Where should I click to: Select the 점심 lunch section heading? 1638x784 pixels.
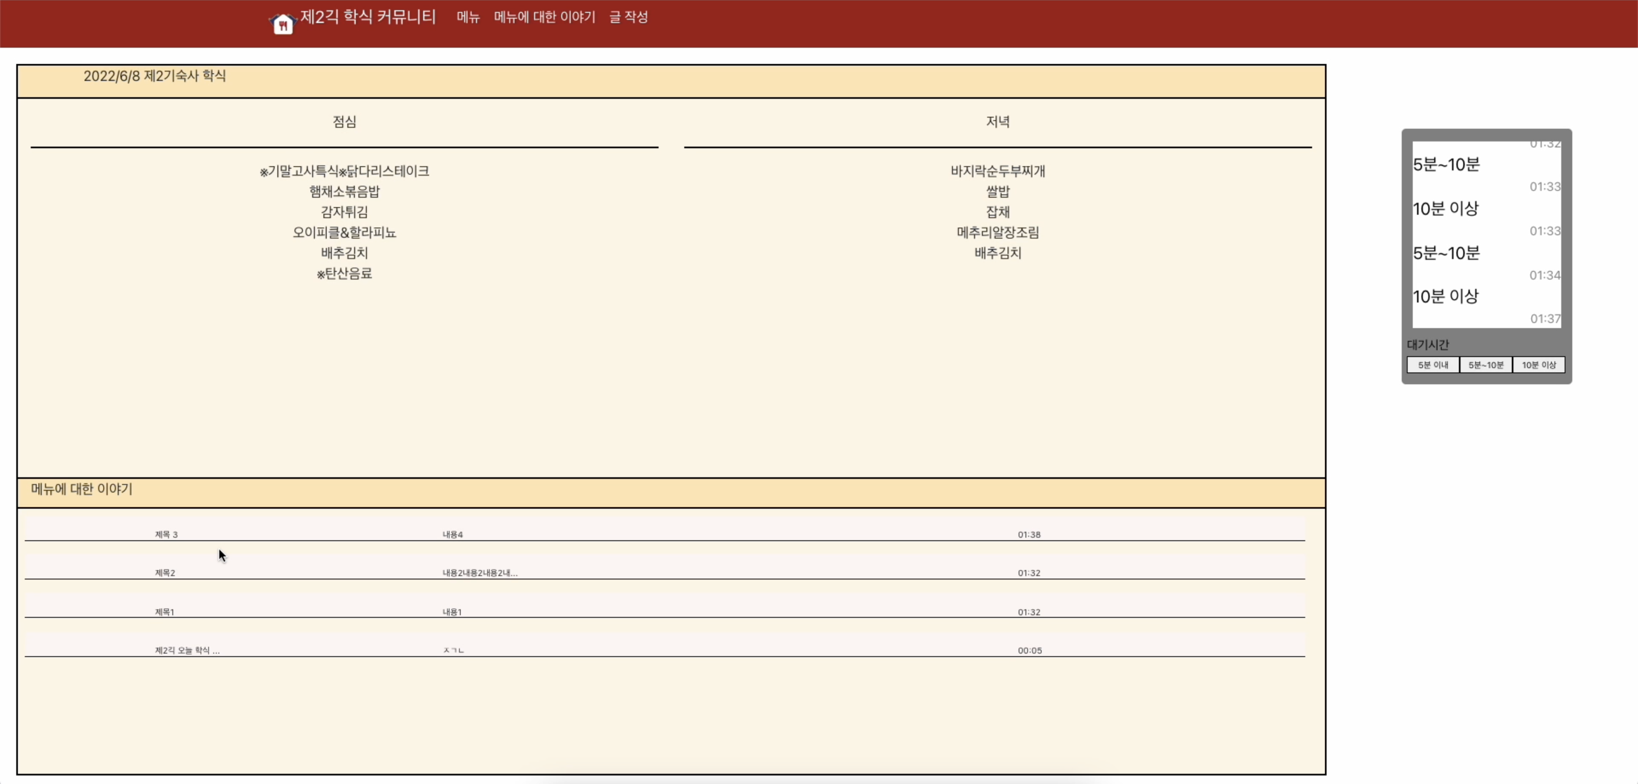pos(344,122)
